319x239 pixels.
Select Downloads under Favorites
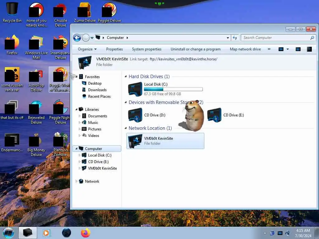click(x=97, y=90)
